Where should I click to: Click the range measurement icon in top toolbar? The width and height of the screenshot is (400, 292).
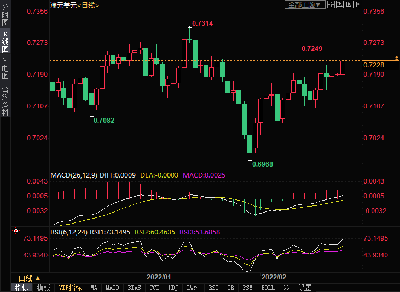(x=340, y=4)
